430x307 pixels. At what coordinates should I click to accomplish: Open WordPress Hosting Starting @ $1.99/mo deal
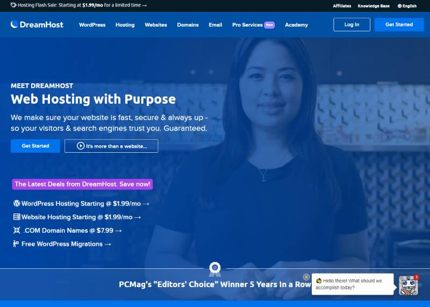point(81,204)
